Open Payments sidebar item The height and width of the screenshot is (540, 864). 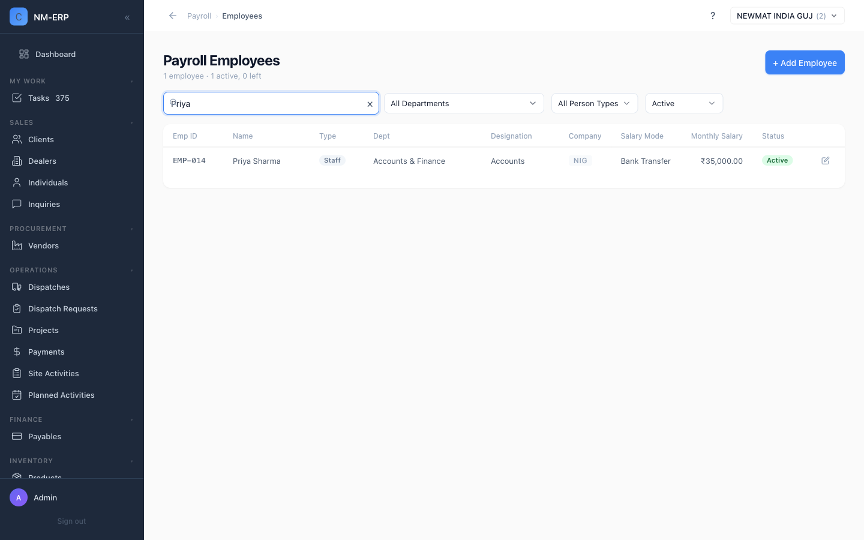[x=72, y=352]
